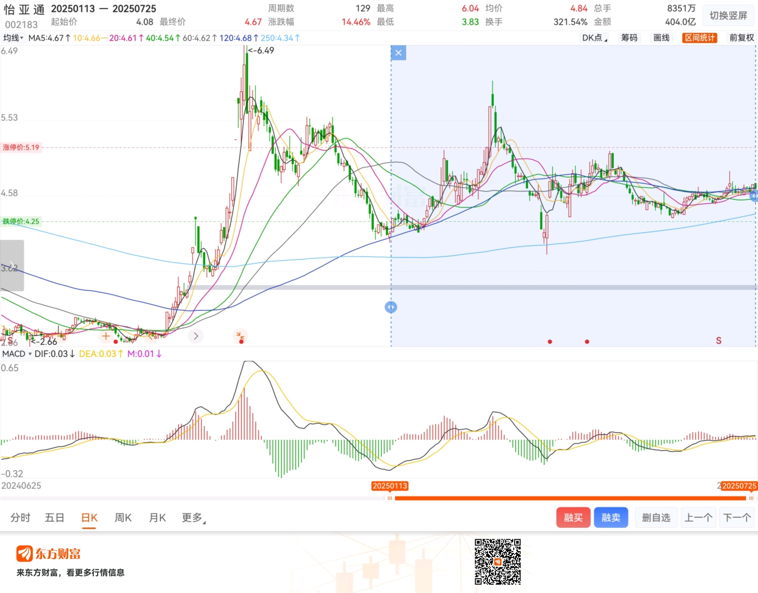Select the 周K tab

(123, 517)
